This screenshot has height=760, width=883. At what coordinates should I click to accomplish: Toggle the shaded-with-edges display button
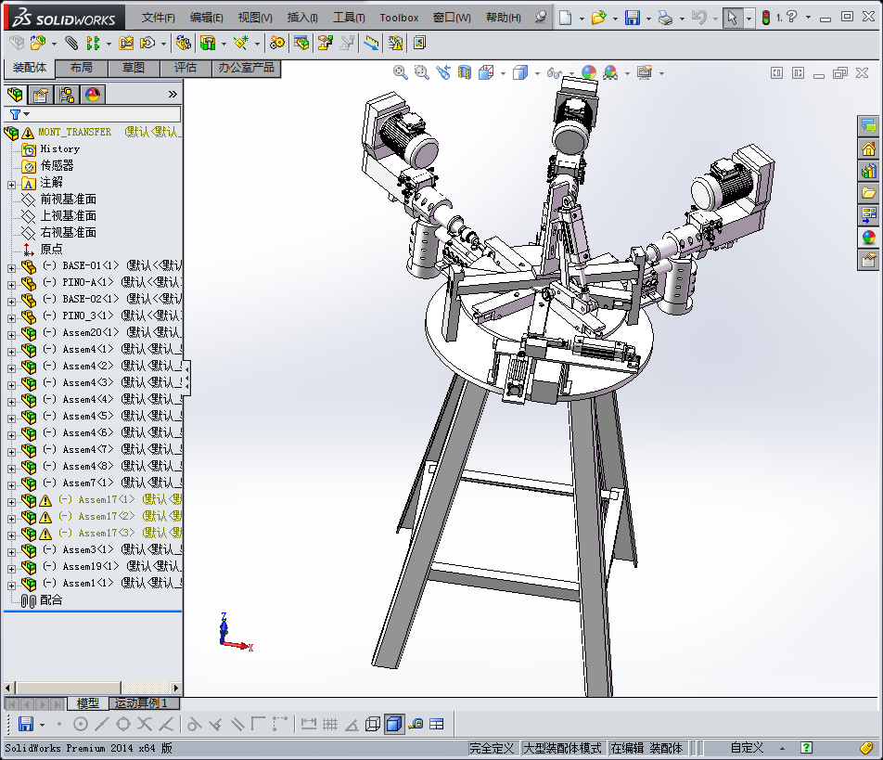click(393, 724)
